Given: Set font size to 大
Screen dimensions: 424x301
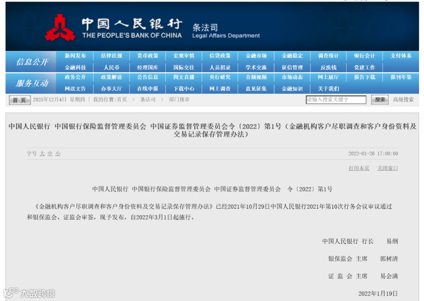Looking at the screenshot, I should click(42, 153).
